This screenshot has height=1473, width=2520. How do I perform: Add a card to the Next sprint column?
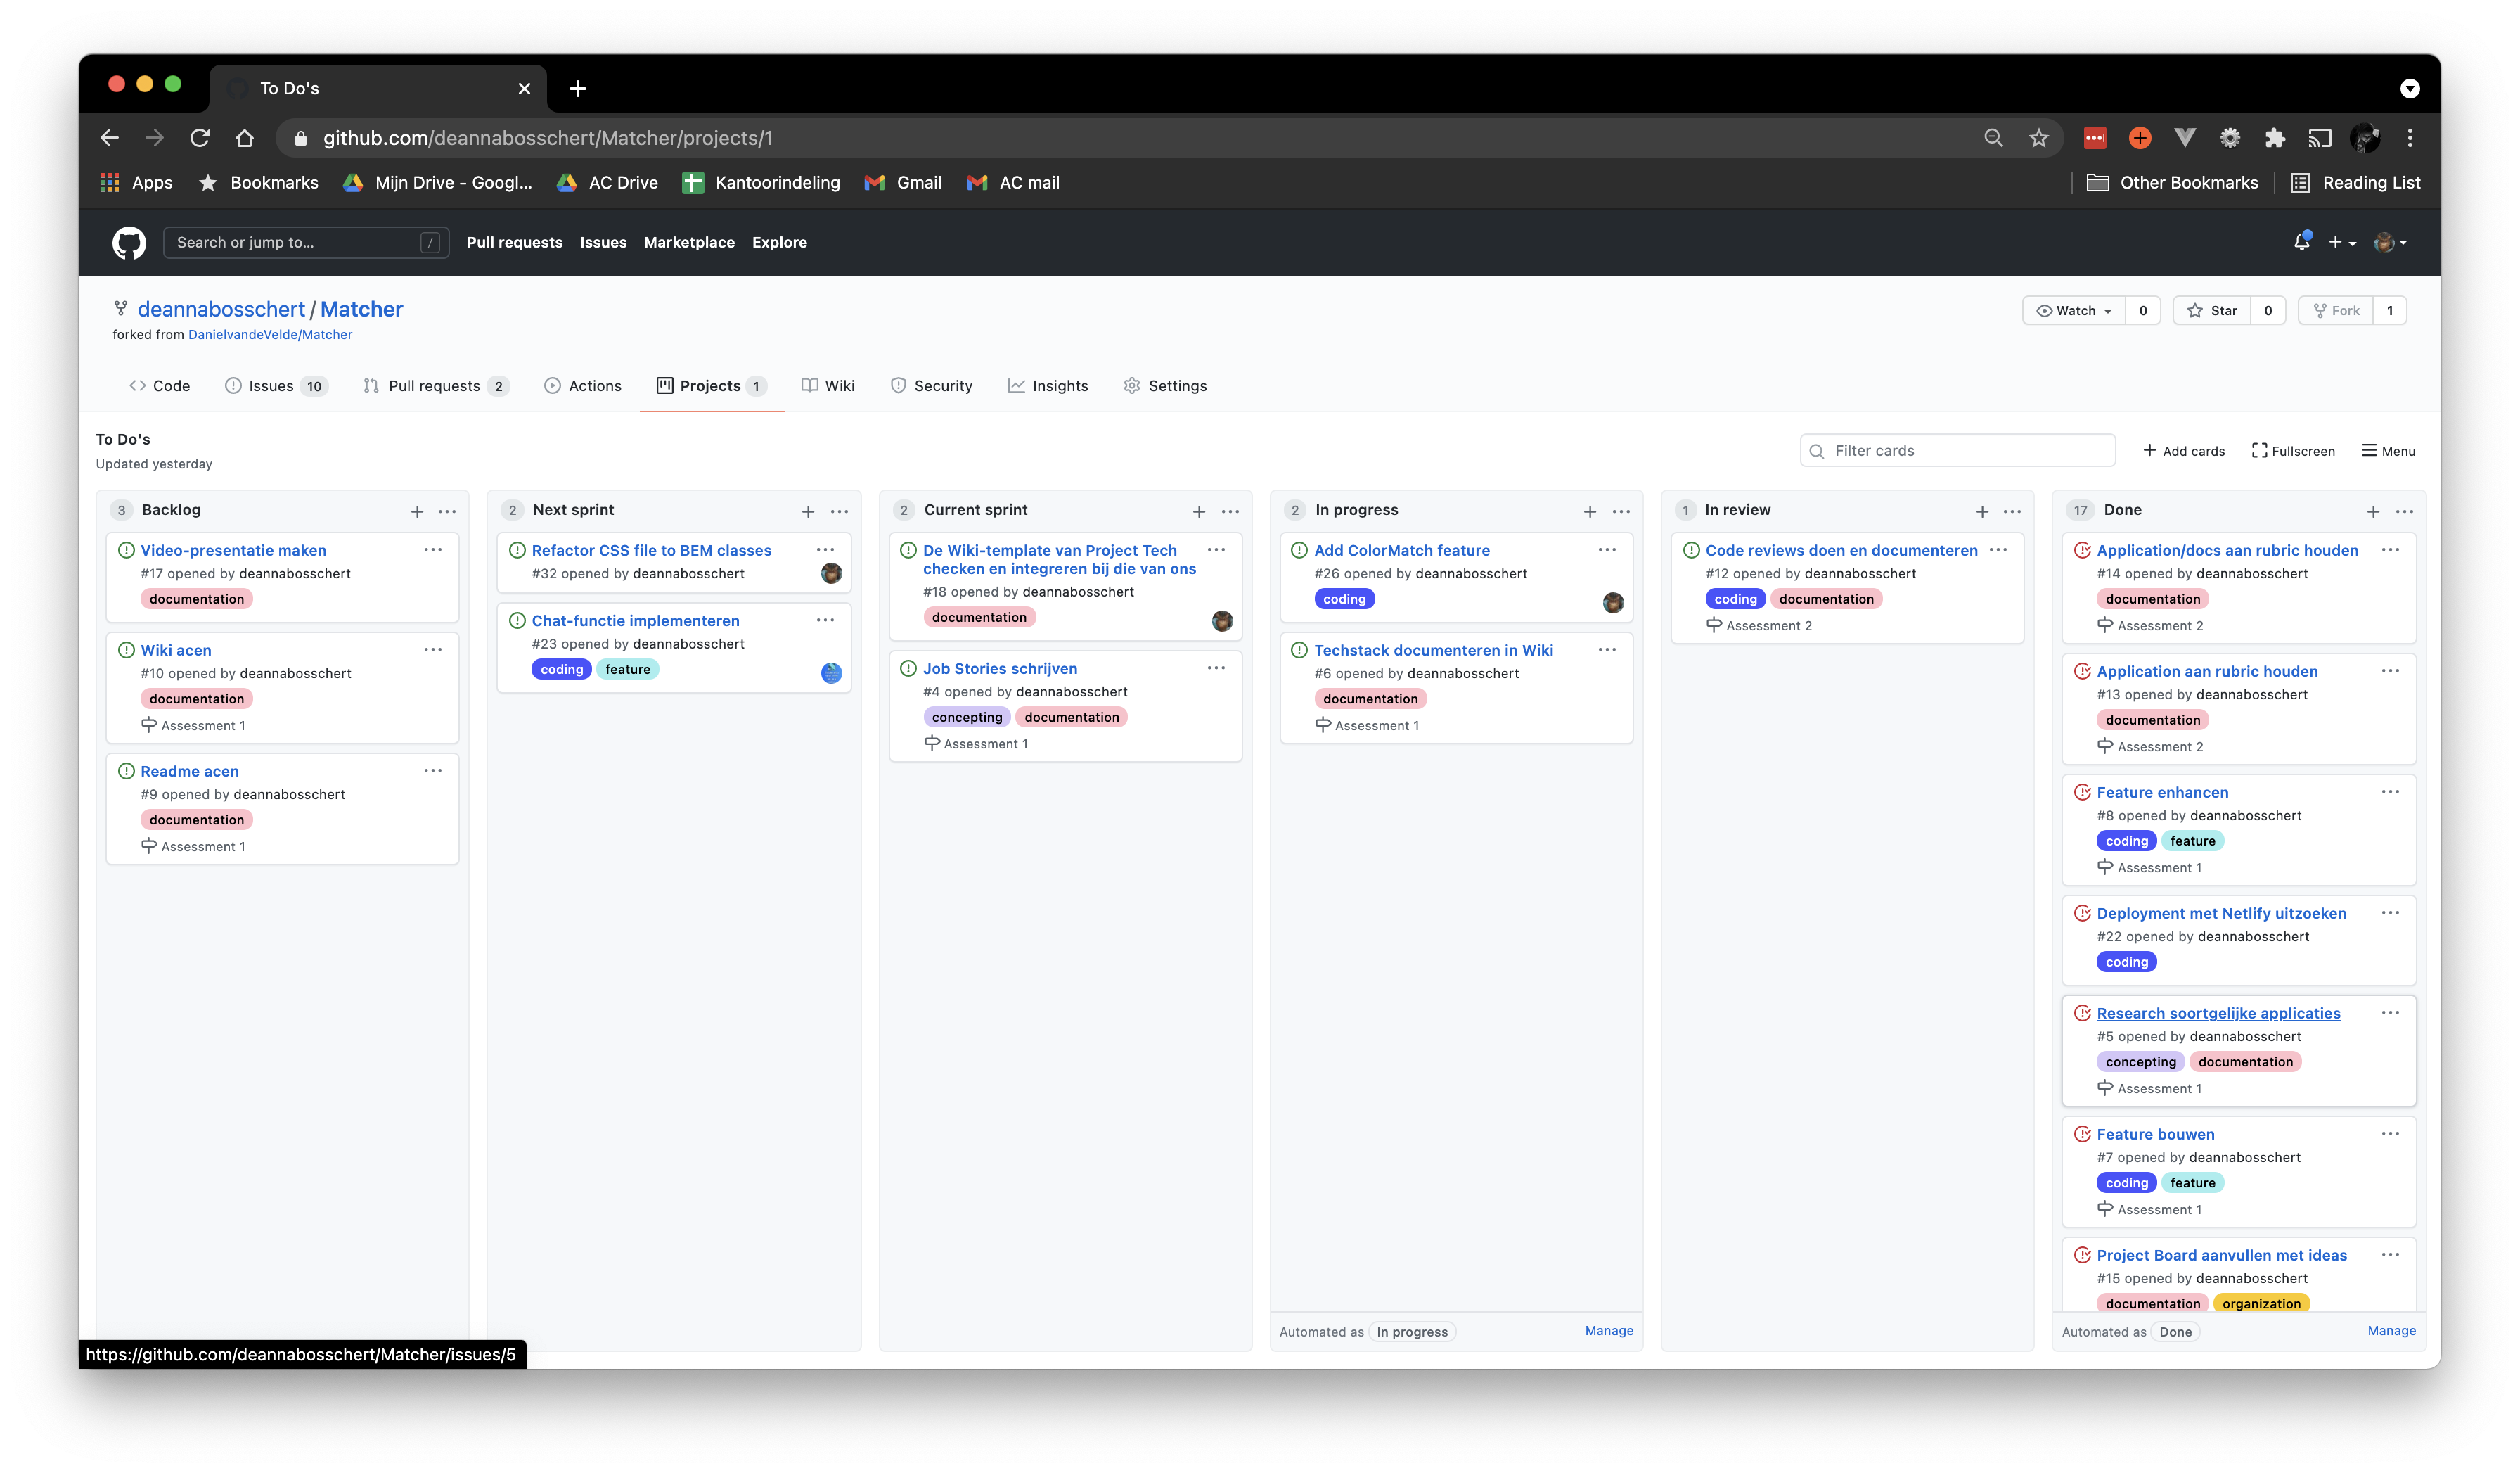pyautogui.click(x=808, y=511)
